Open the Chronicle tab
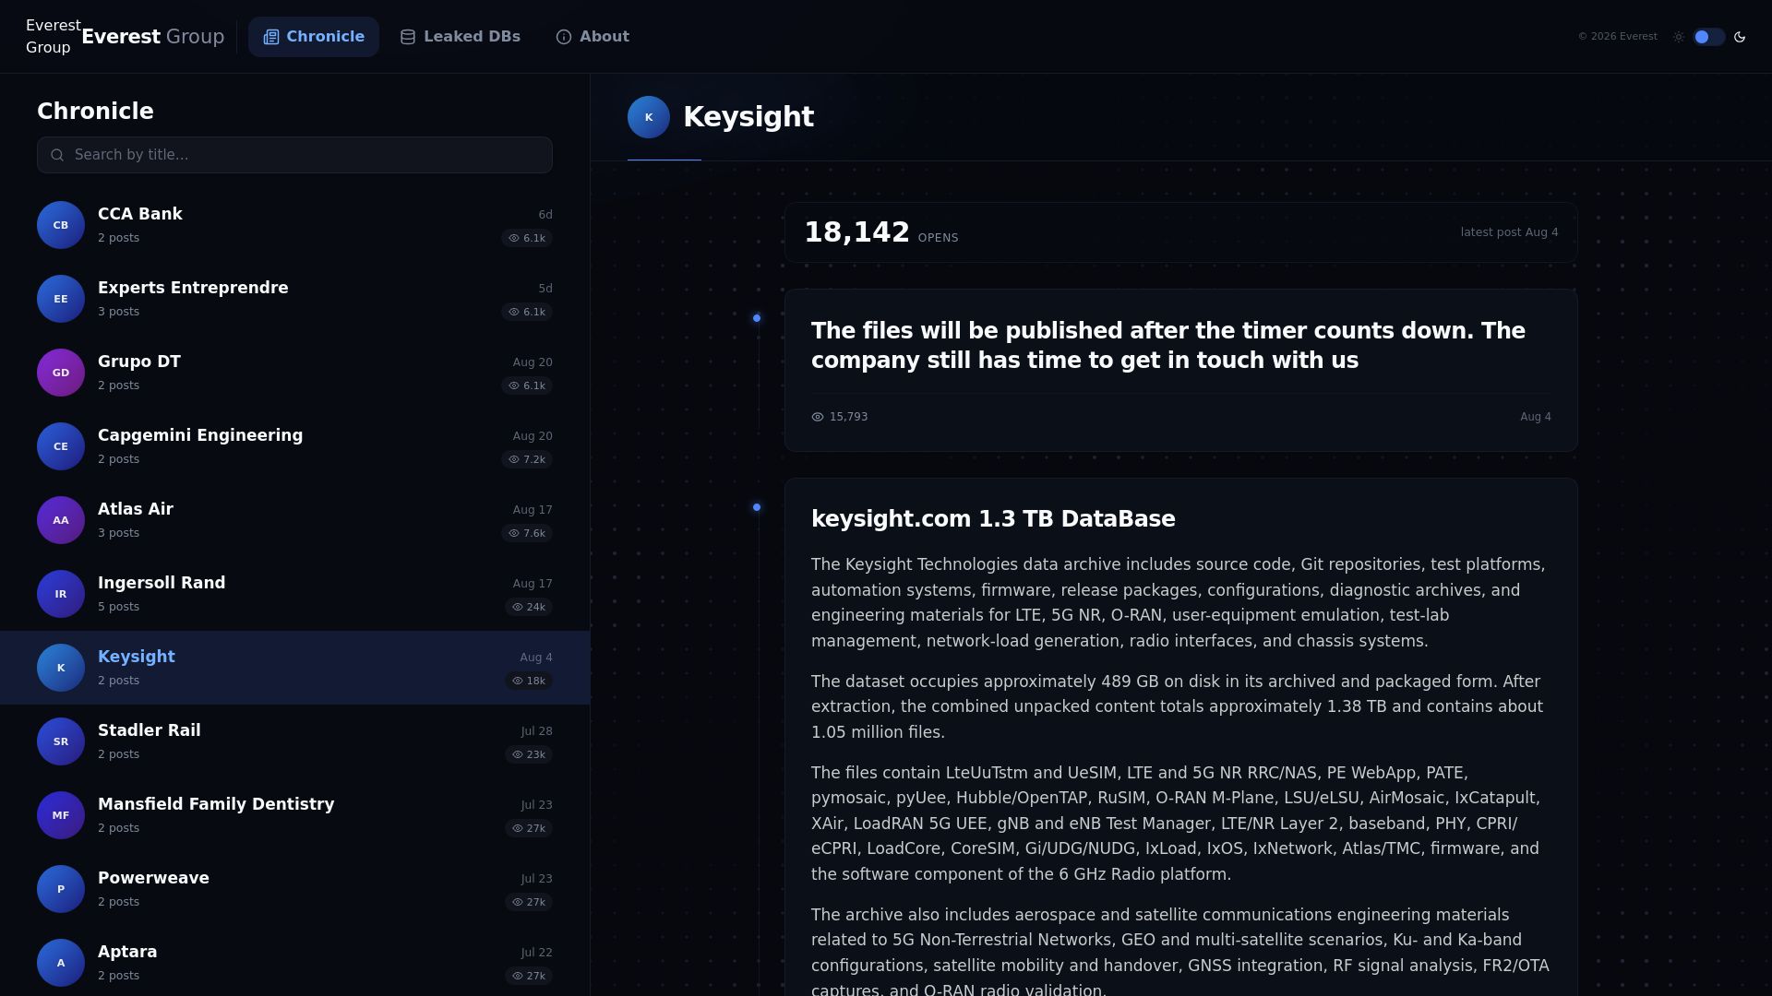 [314, 37]
